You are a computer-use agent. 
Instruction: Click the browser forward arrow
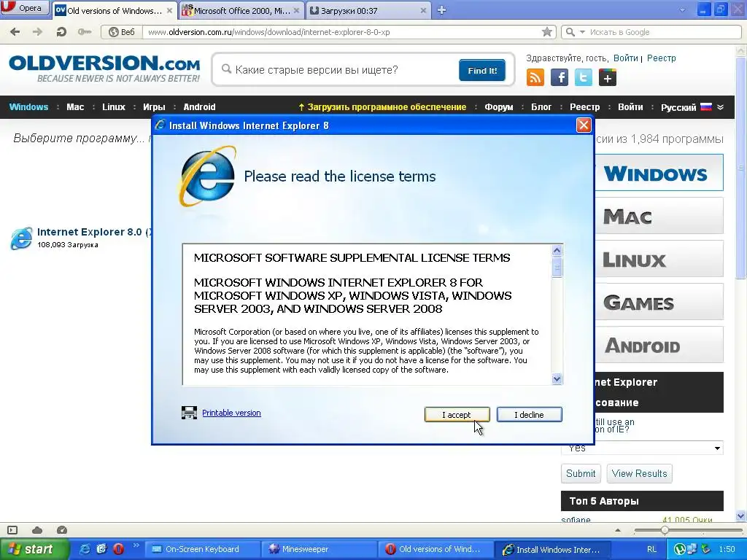(38, 32)
